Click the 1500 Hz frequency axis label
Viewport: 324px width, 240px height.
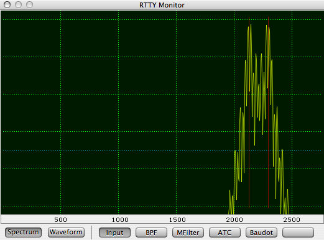(x=177, y=219)
